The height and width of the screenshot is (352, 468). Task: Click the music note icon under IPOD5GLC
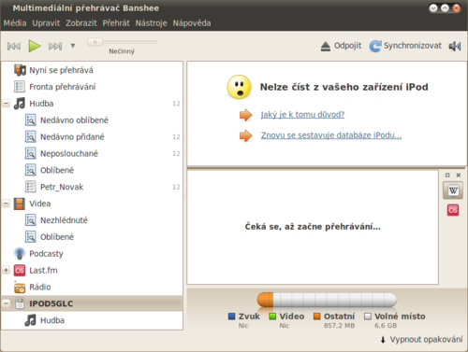pyautogui.click(x=30, y=320)
